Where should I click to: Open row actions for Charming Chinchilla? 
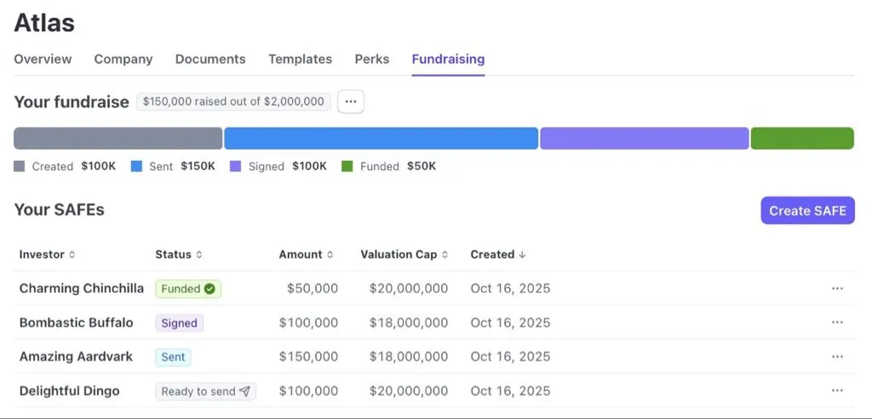837,289
